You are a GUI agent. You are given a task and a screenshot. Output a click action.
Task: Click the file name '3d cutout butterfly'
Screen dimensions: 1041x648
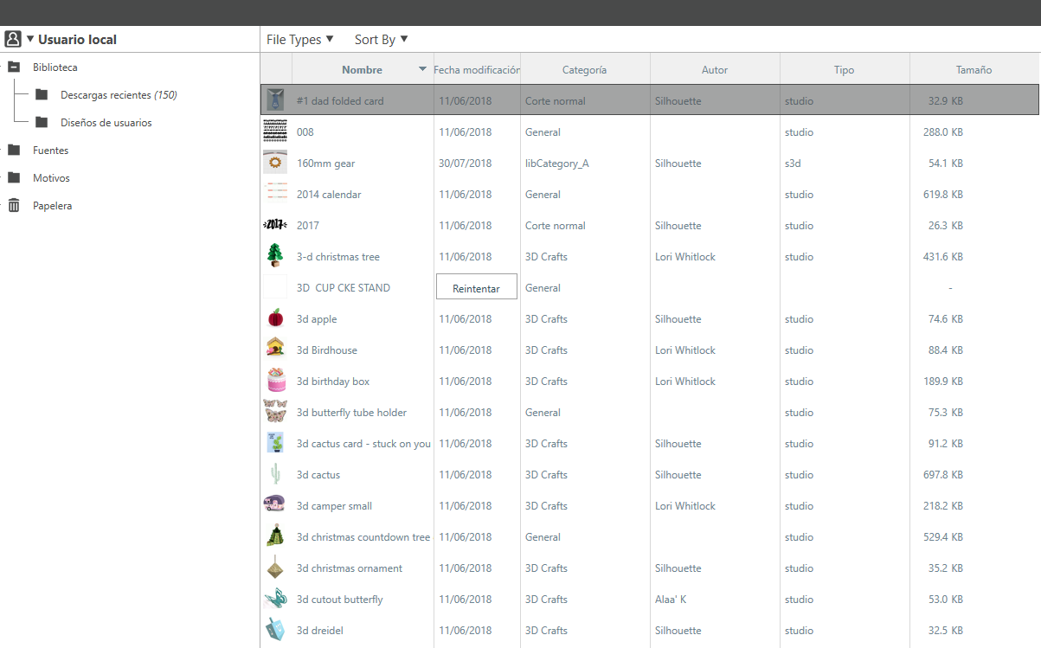(x=340, y=600)
